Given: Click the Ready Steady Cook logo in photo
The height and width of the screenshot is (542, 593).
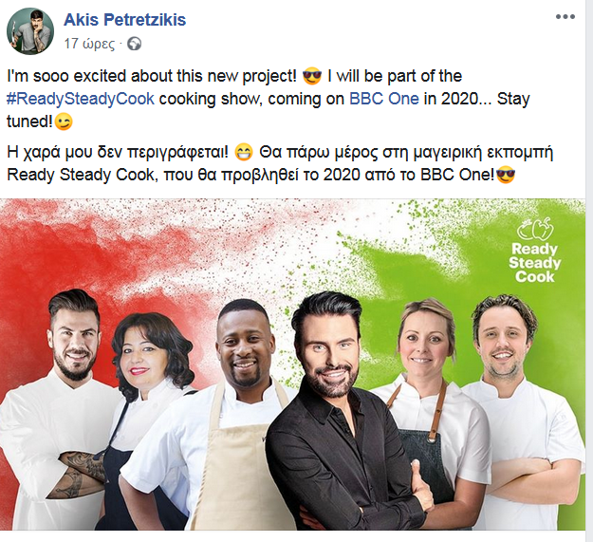Looking at the screenshot, I should click(x=534, y=251).
